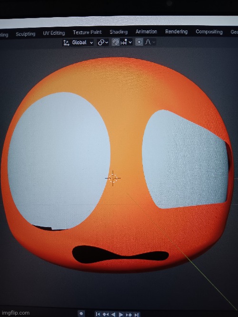Viewport: 238px width, 317px height.
Task: Click the 3D cursor in the viewport
Action: (x=113, y=178)
